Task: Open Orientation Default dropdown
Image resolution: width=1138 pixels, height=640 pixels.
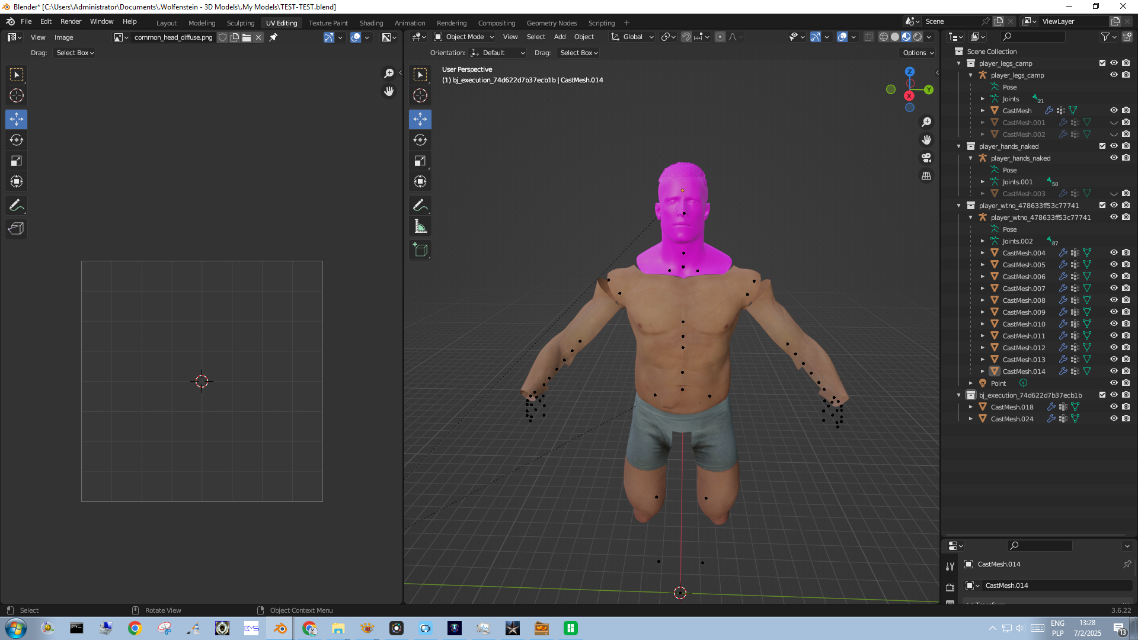Action: pos(498,53)
